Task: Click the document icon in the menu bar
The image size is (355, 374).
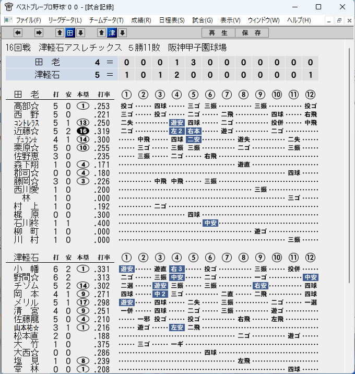Action: point(8,20)
